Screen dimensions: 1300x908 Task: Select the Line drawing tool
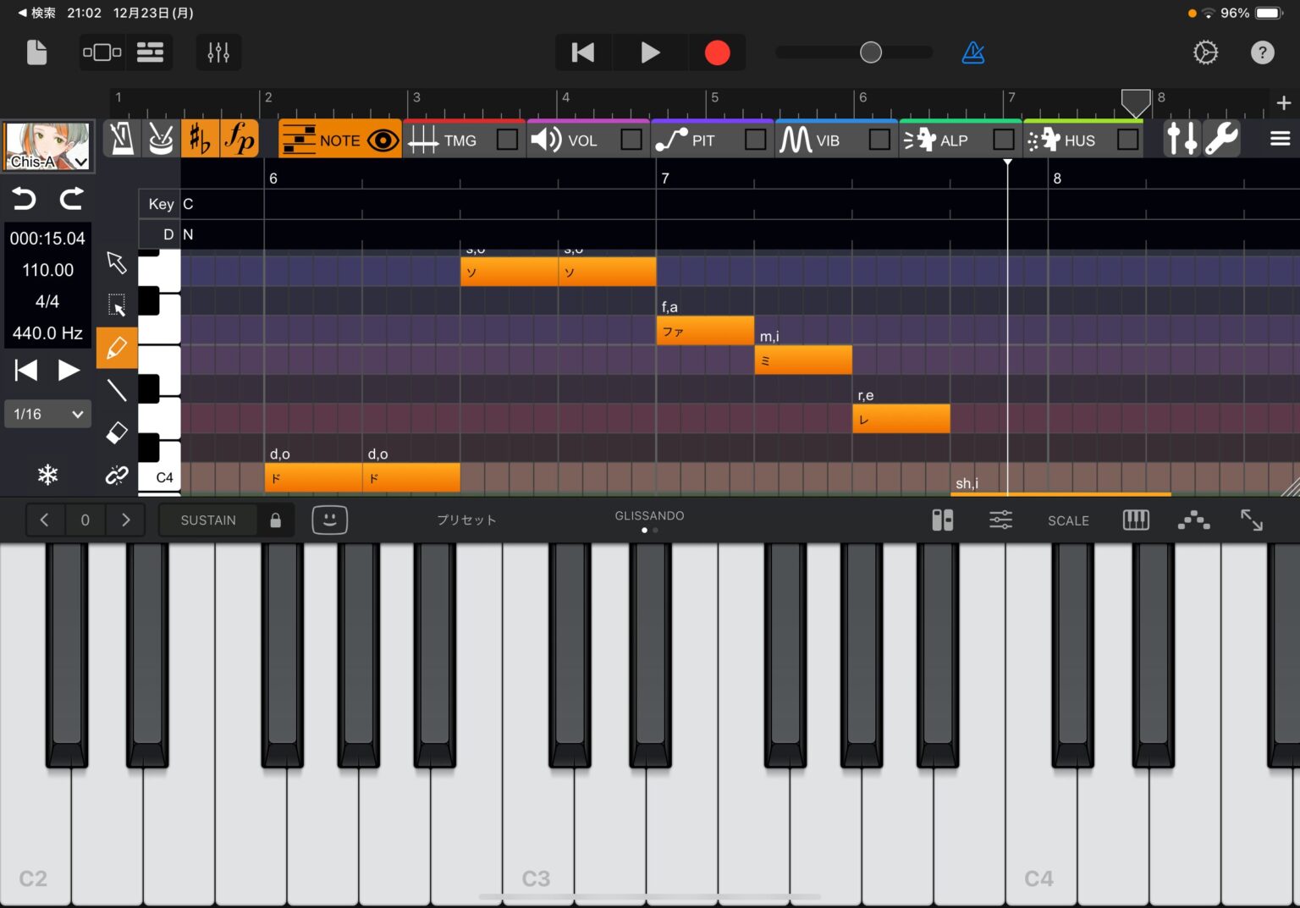(117, 389)
